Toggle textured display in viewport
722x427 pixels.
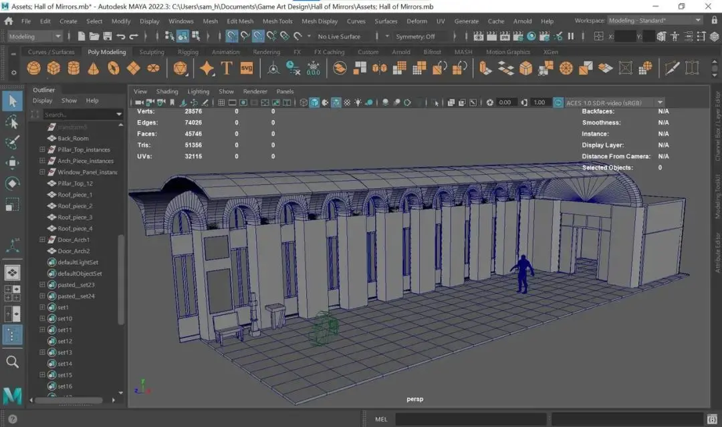click(347, 103)
